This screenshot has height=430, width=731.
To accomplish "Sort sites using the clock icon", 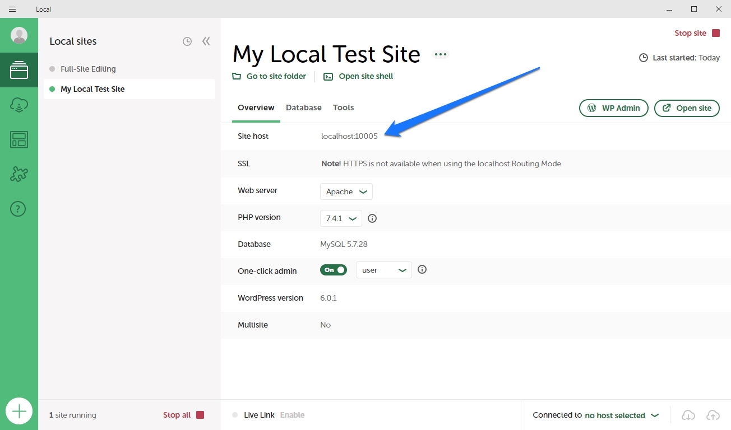I will (187, 41).
